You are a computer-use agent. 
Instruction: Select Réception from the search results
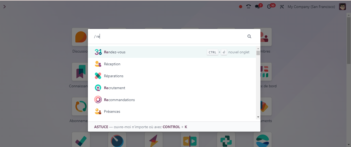tap(112, 64)
